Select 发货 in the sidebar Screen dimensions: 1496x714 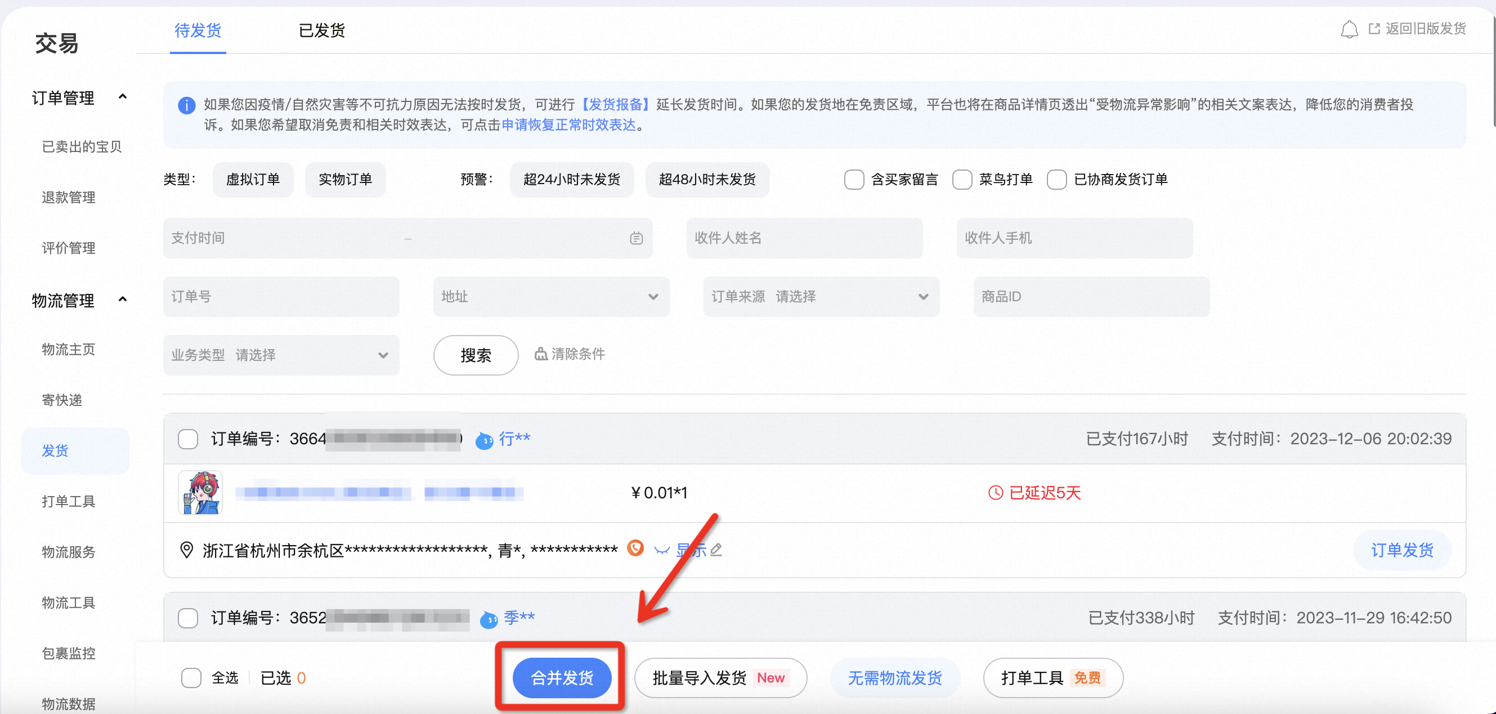75,450
